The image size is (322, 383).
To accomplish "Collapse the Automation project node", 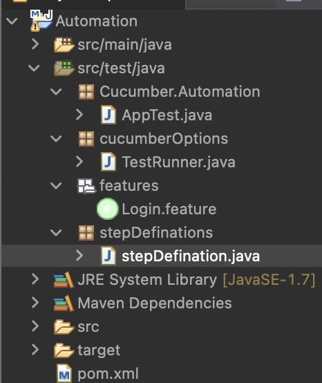I will pyautogui.click(x=12, y=21).
